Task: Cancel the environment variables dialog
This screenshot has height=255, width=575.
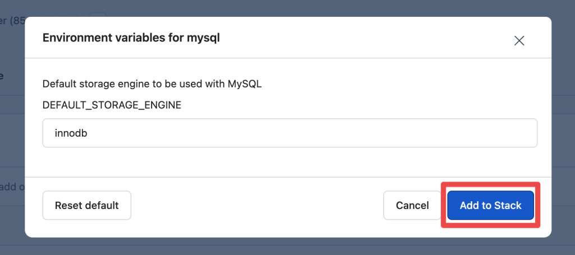Action: (x=412, y=205)
